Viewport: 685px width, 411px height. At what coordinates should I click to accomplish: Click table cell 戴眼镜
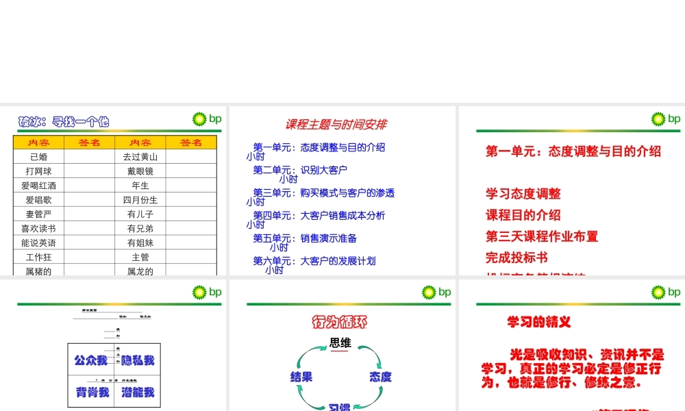pos(140,171)
